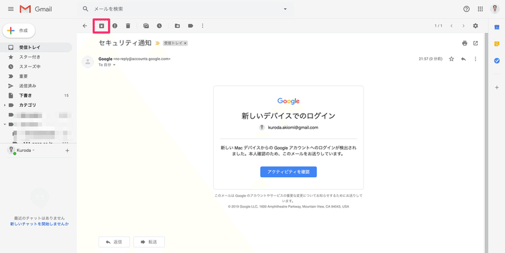Viewport: 505px width, 253px height.
Task: Open Keep in side panel
Action: coord(497,44)
